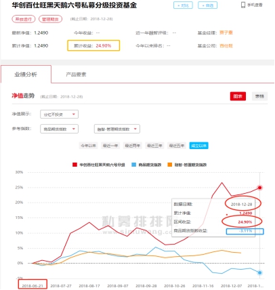Click the blue endpoint dot on index line
This screenshot has height=290, width=275.
coord(259,272)
